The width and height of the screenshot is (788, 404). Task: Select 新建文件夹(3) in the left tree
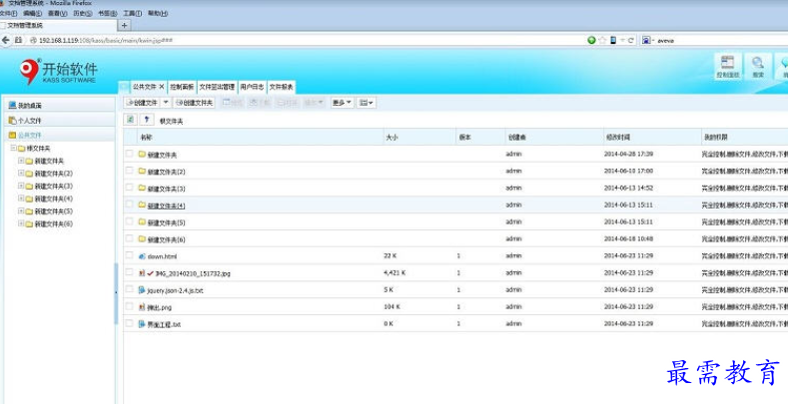(x=53, y=187)
